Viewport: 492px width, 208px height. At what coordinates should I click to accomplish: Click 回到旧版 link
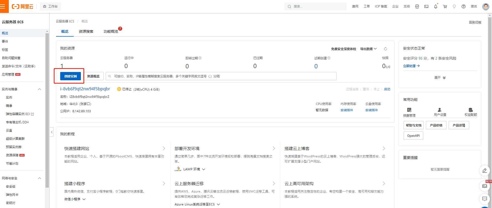pyautogui.click(x=475, y=22)
